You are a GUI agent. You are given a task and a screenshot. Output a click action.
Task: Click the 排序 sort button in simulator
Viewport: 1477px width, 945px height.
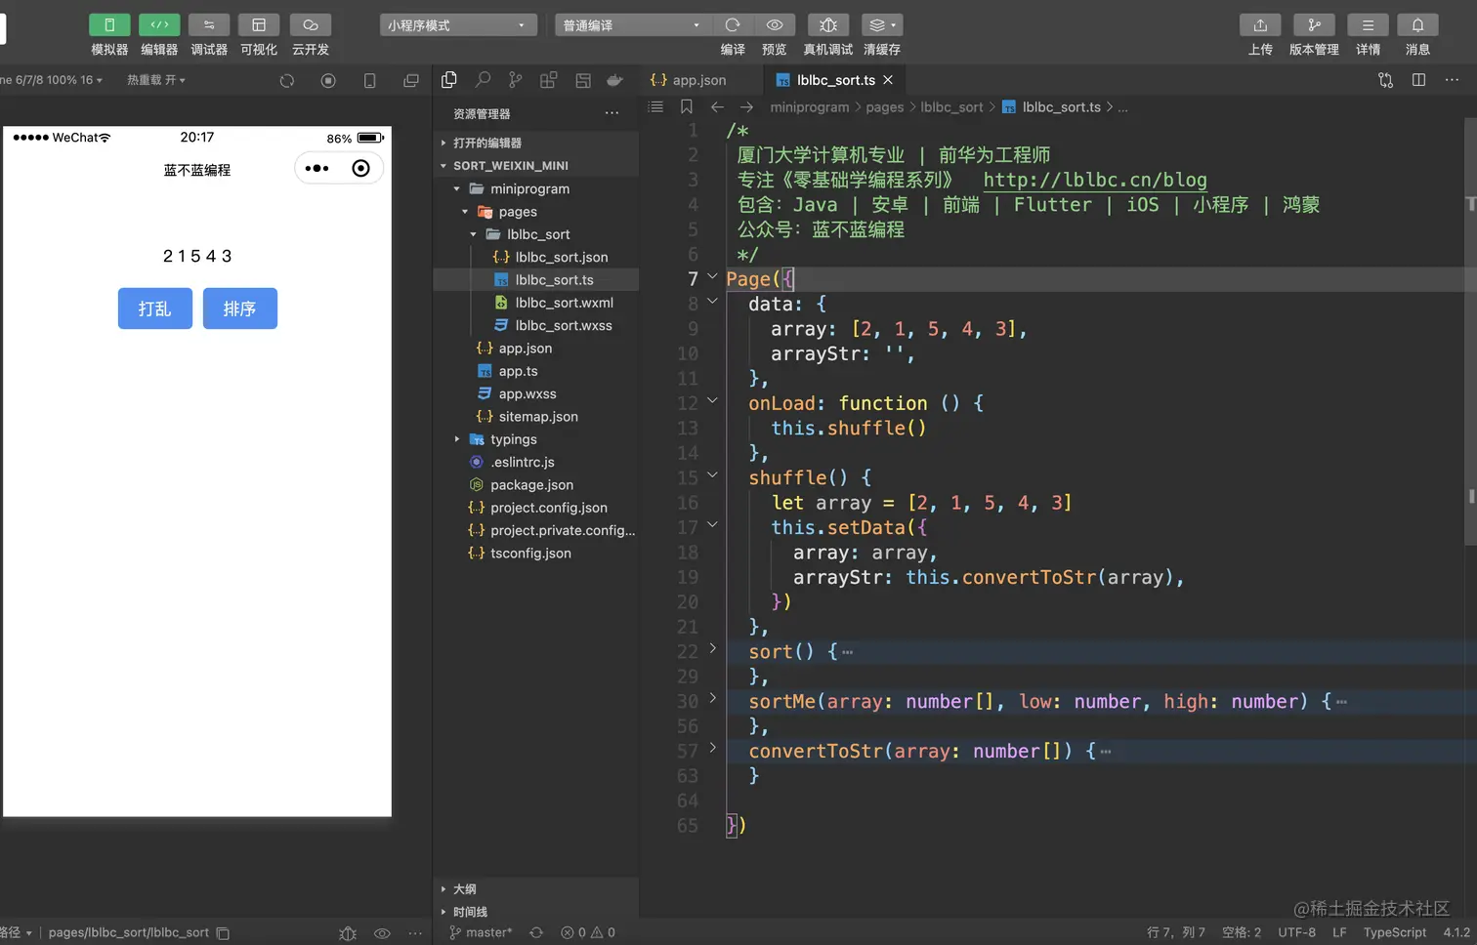click(240, 308)
